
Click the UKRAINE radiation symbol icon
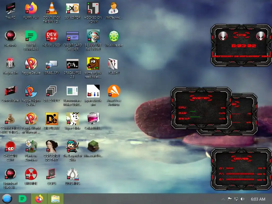[x=31, y=176]
